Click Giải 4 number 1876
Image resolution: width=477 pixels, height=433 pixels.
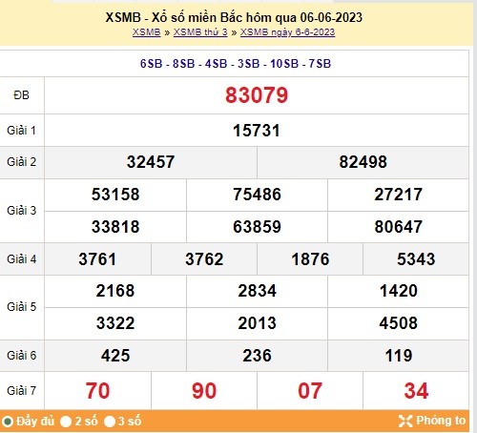point(310,259)
